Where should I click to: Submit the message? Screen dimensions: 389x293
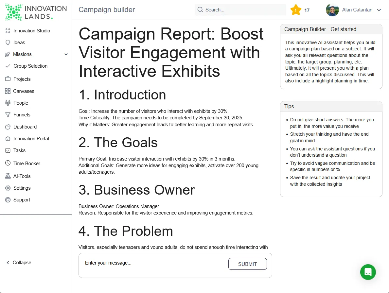[248, 264]
